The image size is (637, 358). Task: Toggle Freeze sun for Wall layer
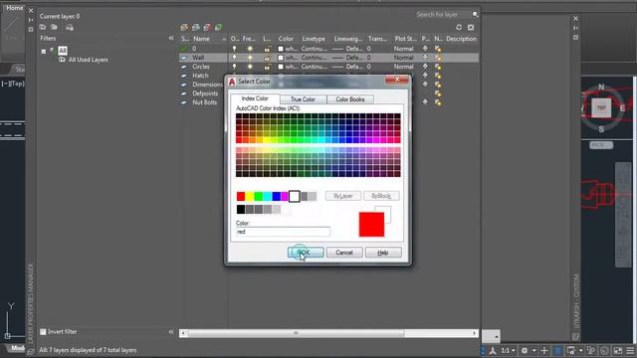coord(250,58)
